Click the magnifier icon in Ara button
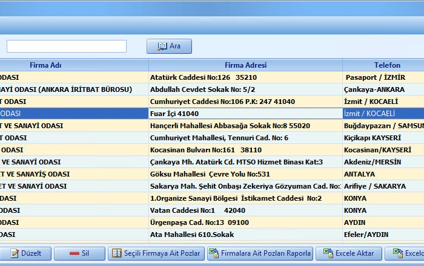The image size is (424, 266). coord(162,47)
